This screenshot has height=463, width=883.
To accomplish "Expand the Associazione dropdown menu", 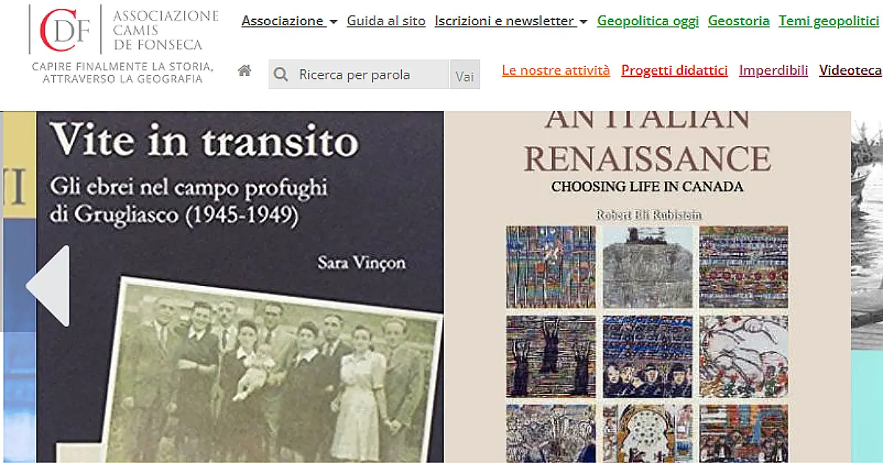I will click(x=289, y=21).
